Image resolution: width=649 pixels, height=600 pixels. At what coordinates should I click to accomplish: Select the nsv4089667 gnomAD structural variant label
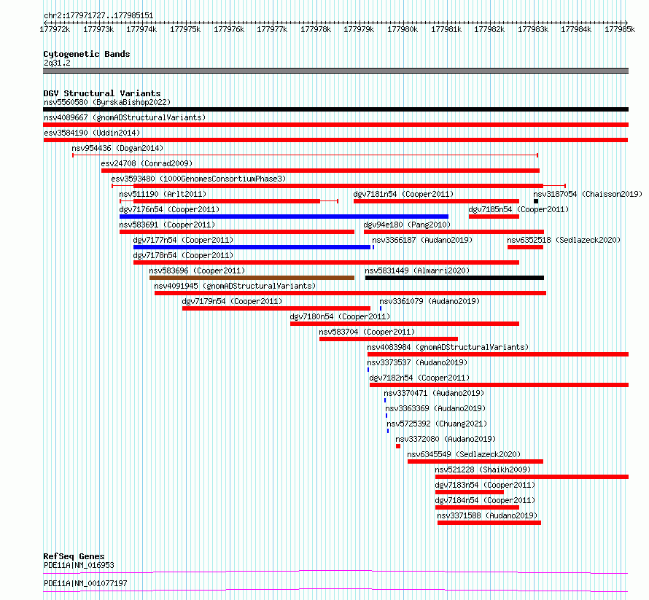pyautogui.click(x=125, y=117)
